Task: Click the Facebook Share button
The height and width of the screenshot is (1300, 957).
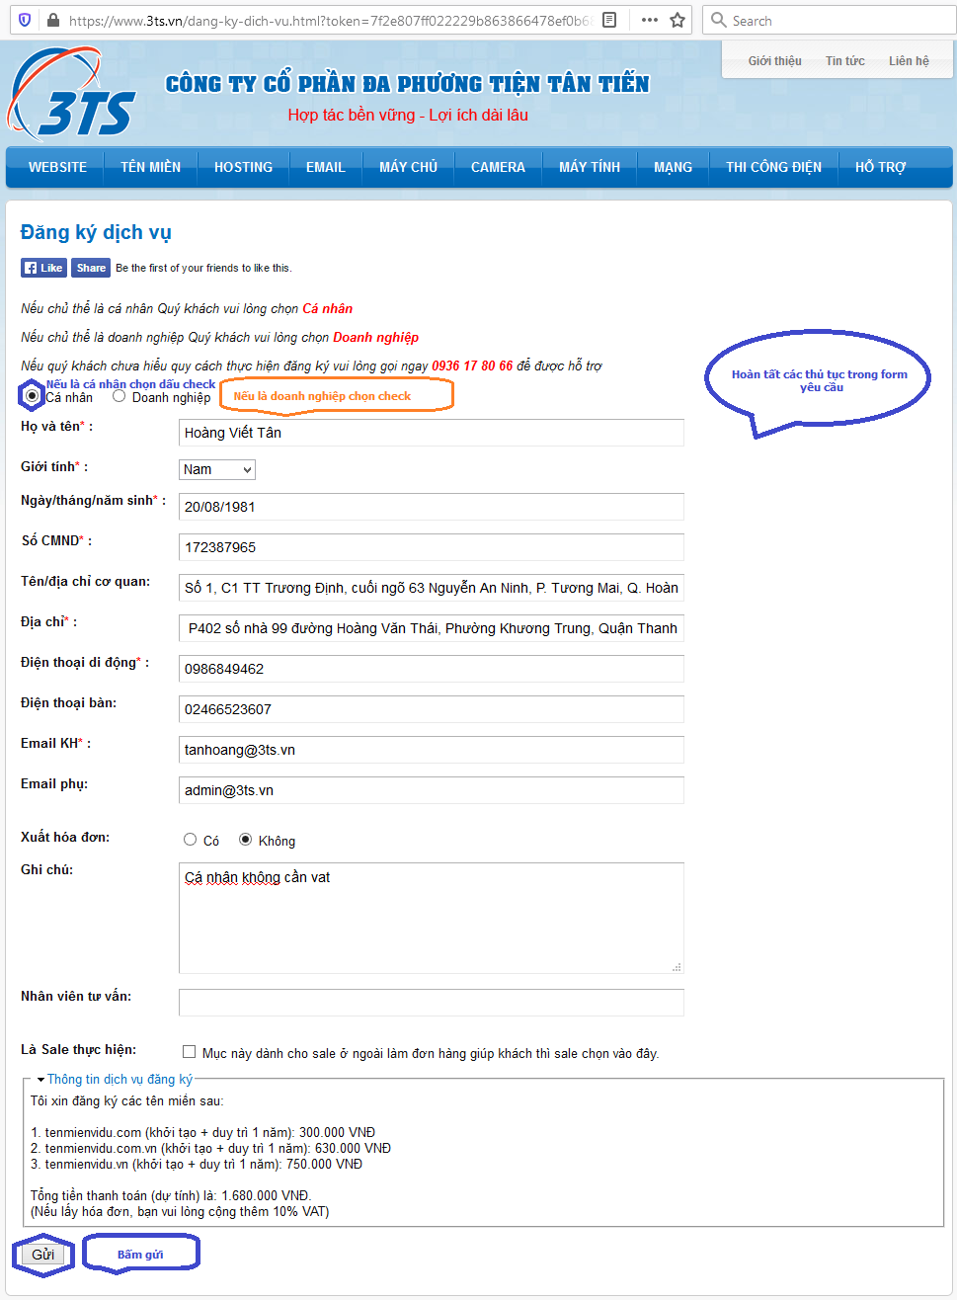Action: (91, 268)
